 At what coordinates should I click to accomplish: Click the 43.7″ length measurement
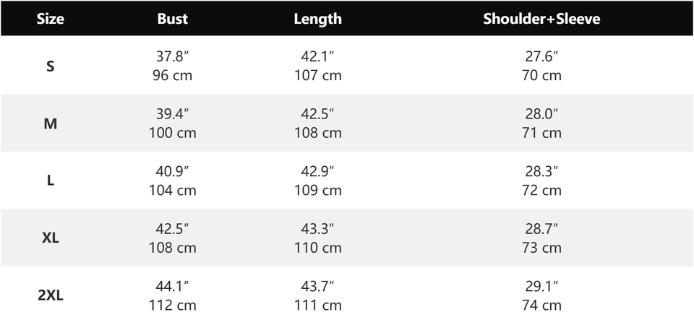click(318, 286)
